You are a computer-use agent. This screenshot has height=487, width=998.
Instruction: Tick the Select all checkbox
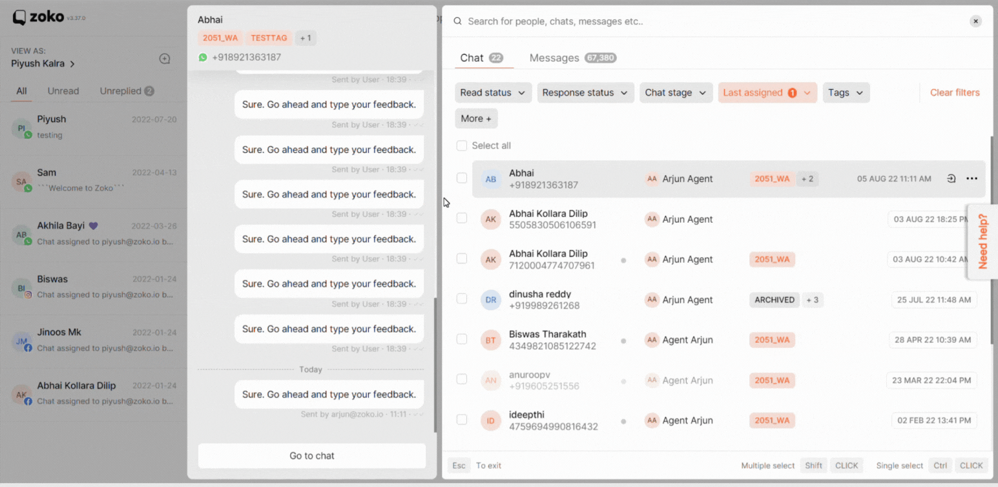pyautogui.click(x=462, y=146)
